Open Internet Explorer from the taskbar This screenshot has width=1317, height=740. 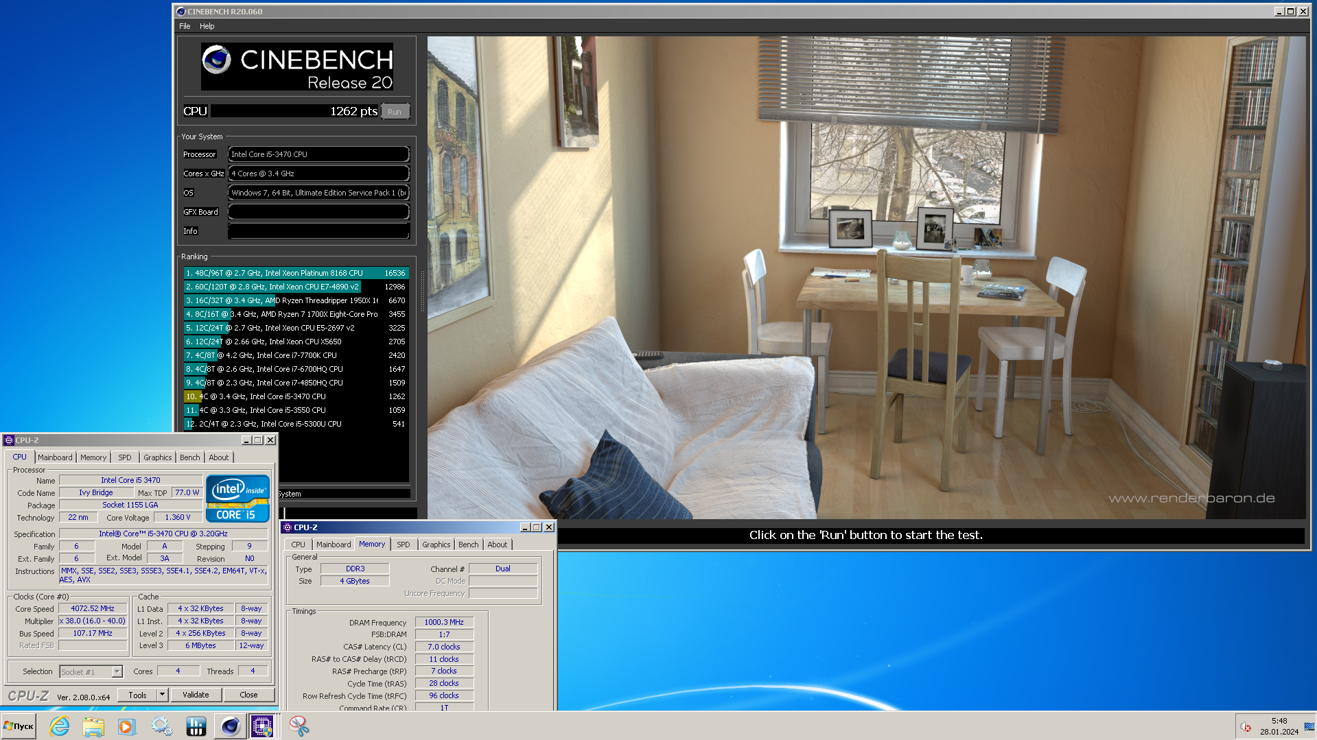click(x=60, y=726)
